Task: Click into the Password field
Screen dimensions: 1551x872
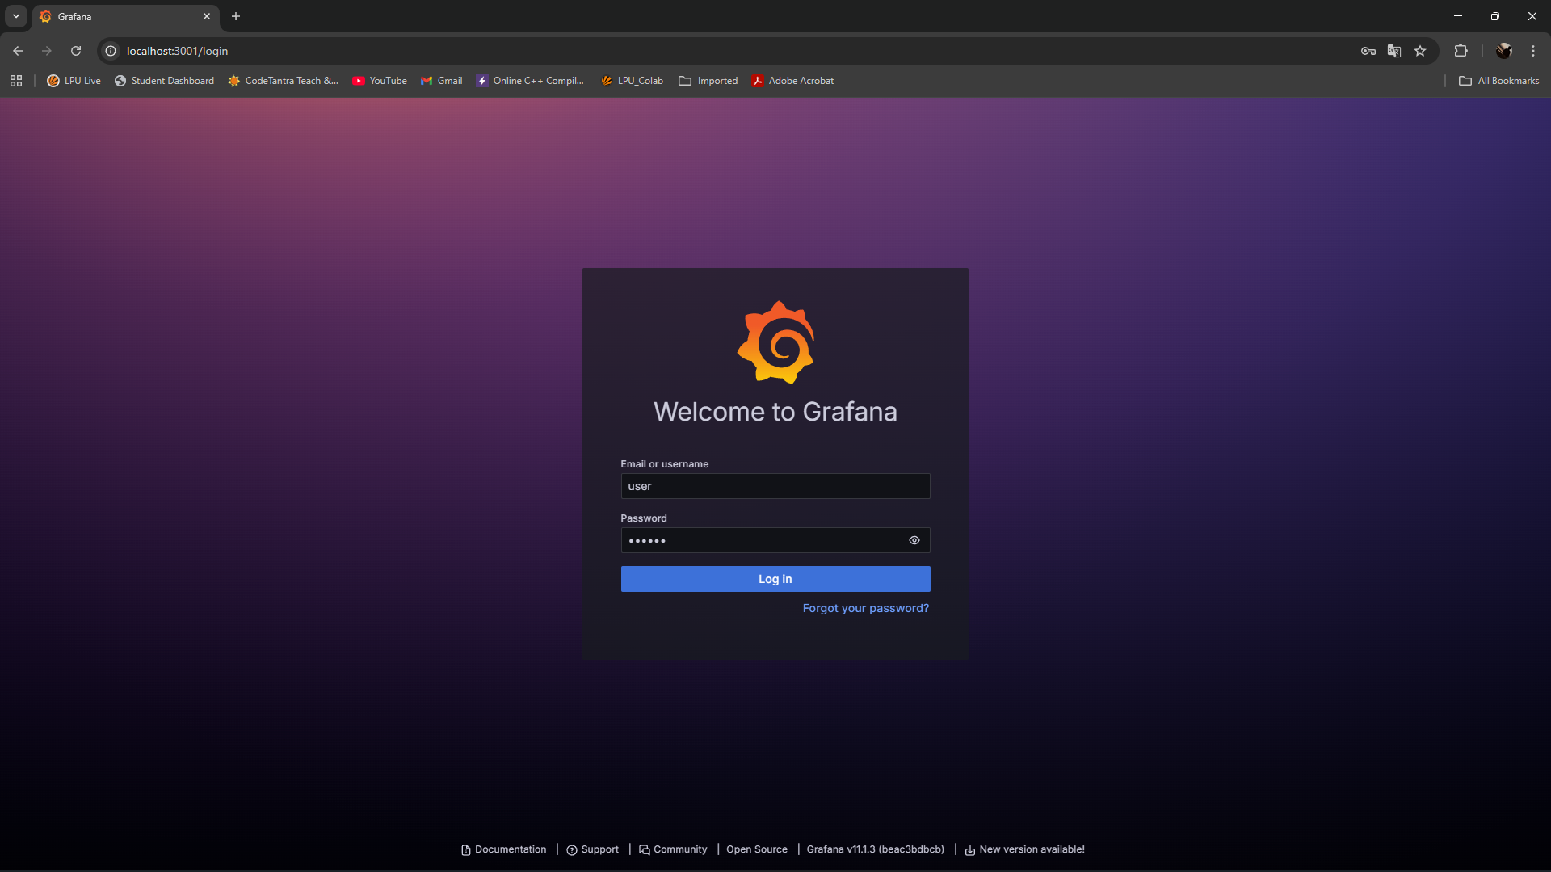Action: [x=759, y=540]
